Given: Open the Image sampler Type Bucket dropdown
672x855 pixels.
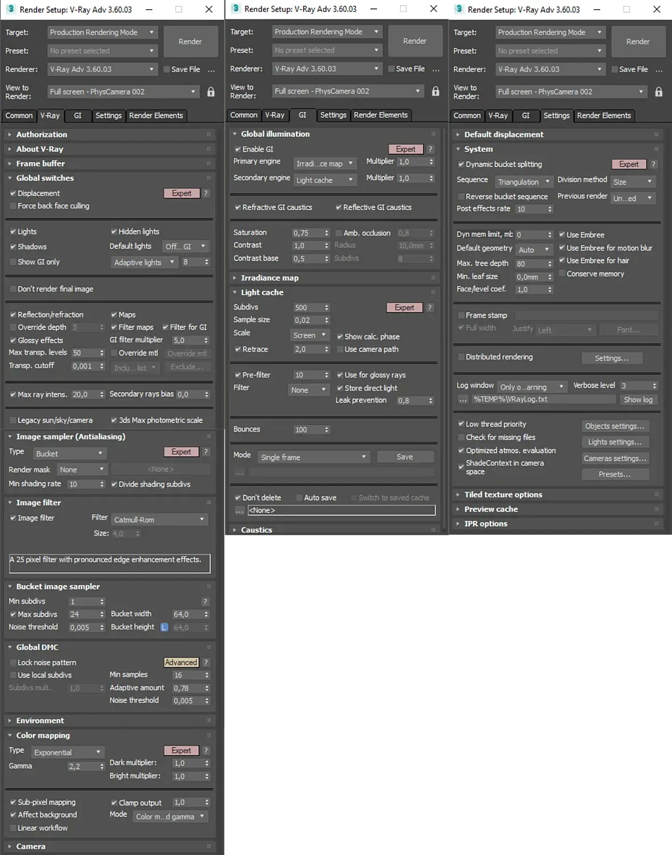Looking at the screenshot, I should pyautogui.click(x=69, y=454).
